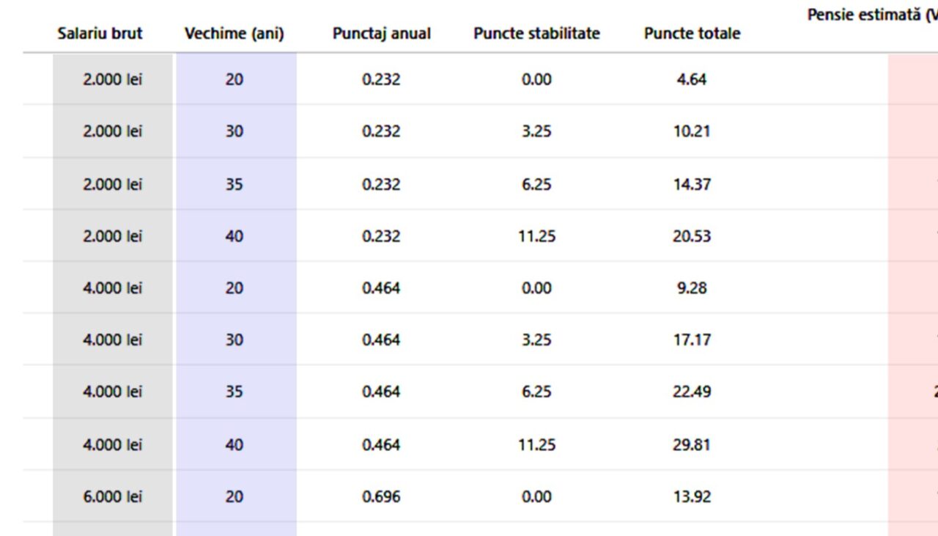Select the Puncte totale column header
The height and width of the screenshot is (536, 938).
pos(692,34)
